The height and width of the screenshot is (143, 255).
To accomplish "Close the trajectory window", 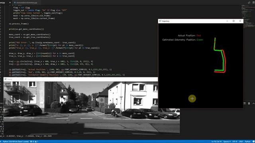I will tap(240, 21).
